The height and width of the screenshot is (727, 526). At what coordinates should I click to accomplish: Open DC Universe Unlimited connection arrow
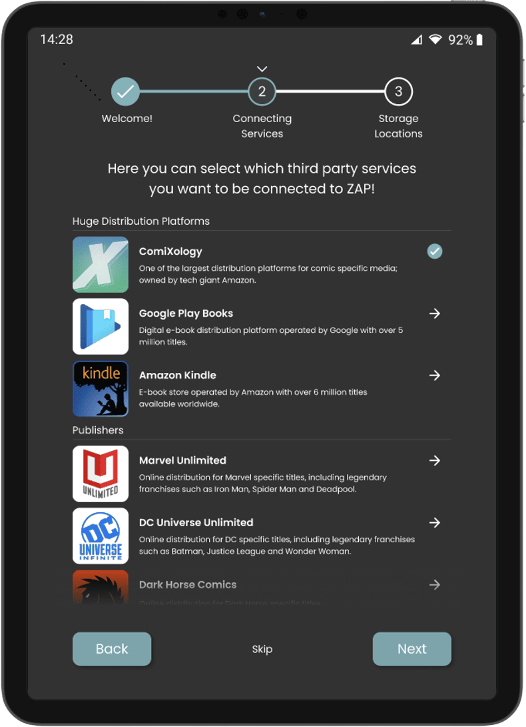pyautogui.click(x=434, y=522)
